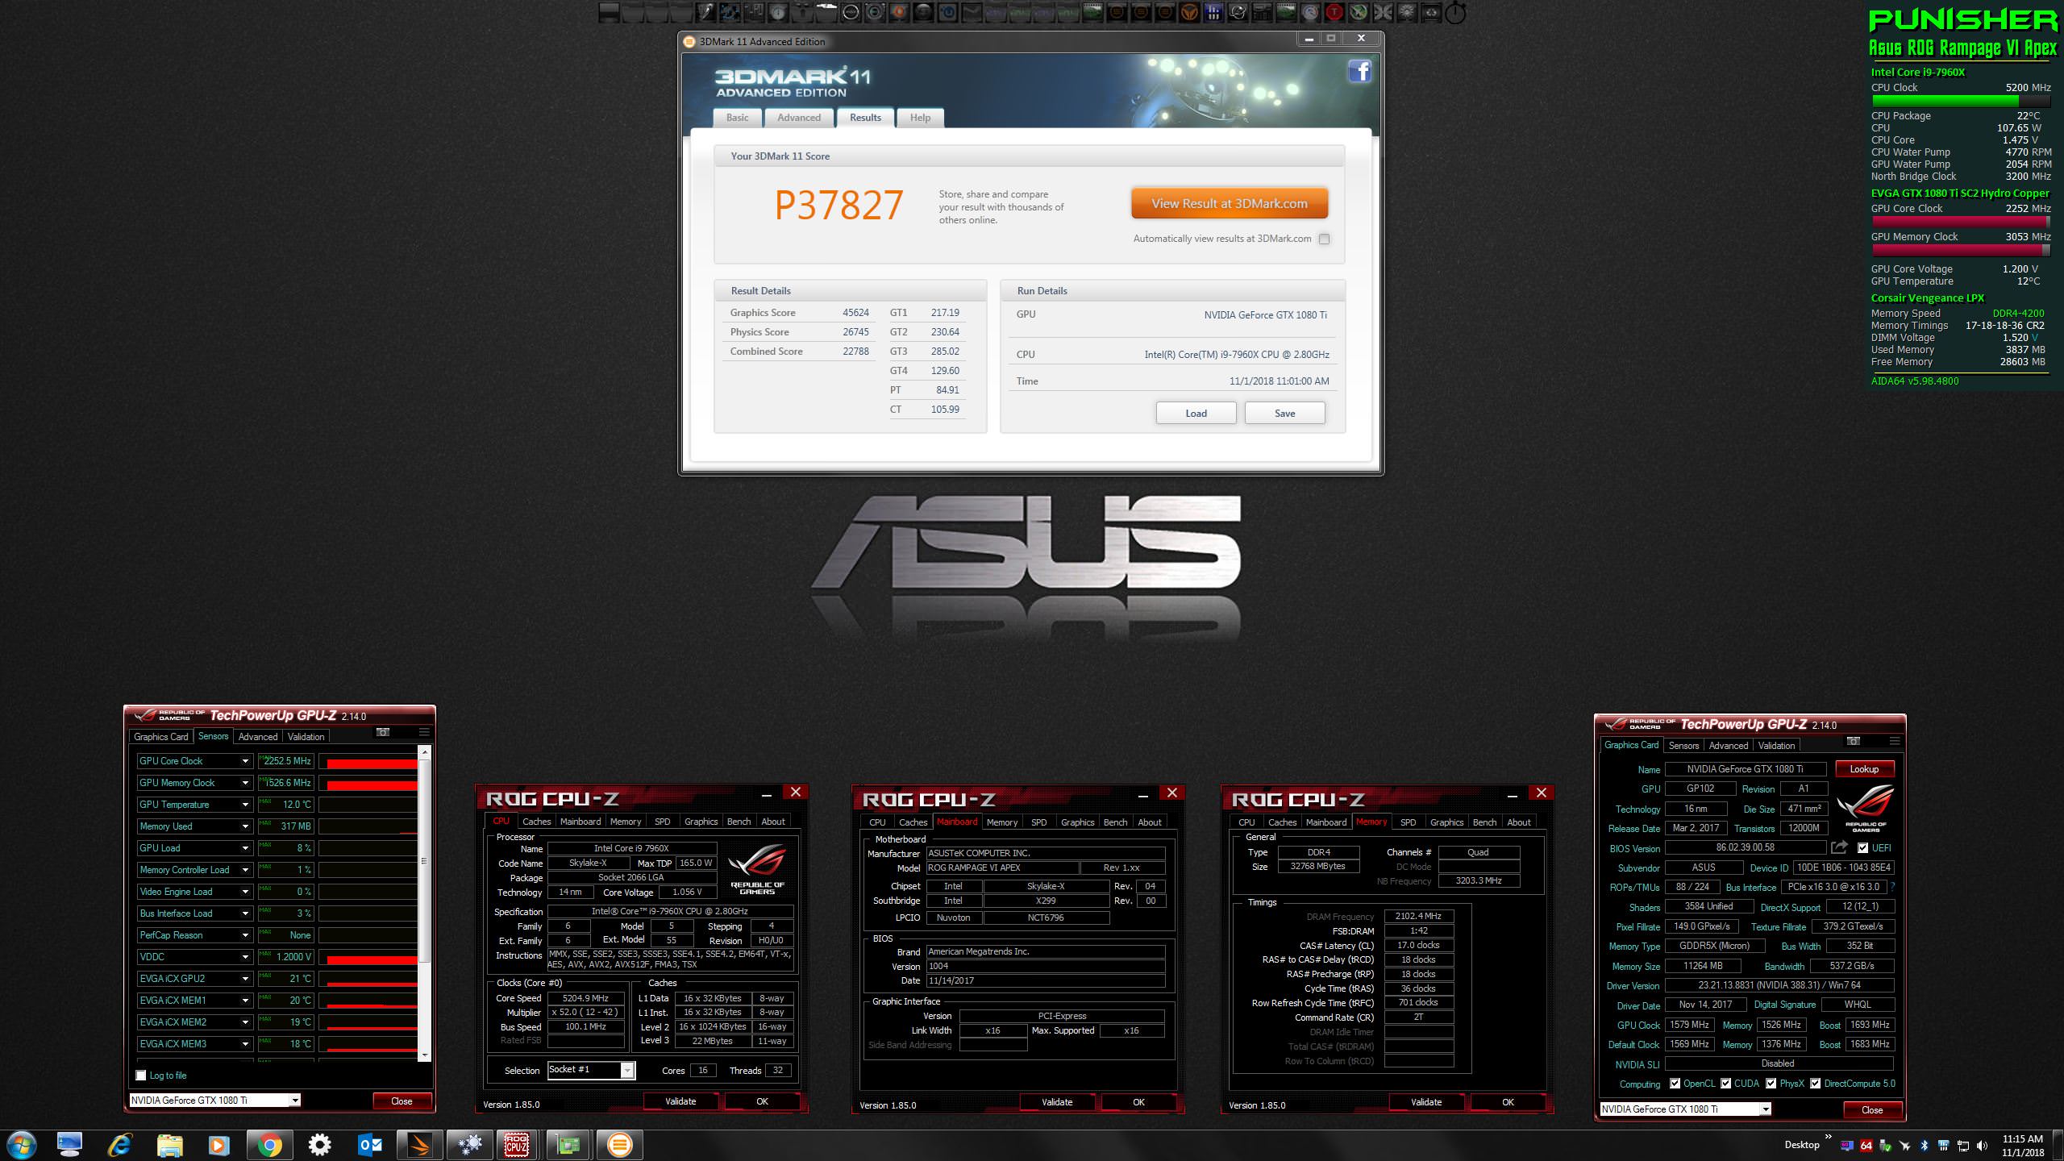Click OK in the Memory CPU-Z window
The image size is (2064, 1161).
pyautogui.click(x=1508, y=1102)
